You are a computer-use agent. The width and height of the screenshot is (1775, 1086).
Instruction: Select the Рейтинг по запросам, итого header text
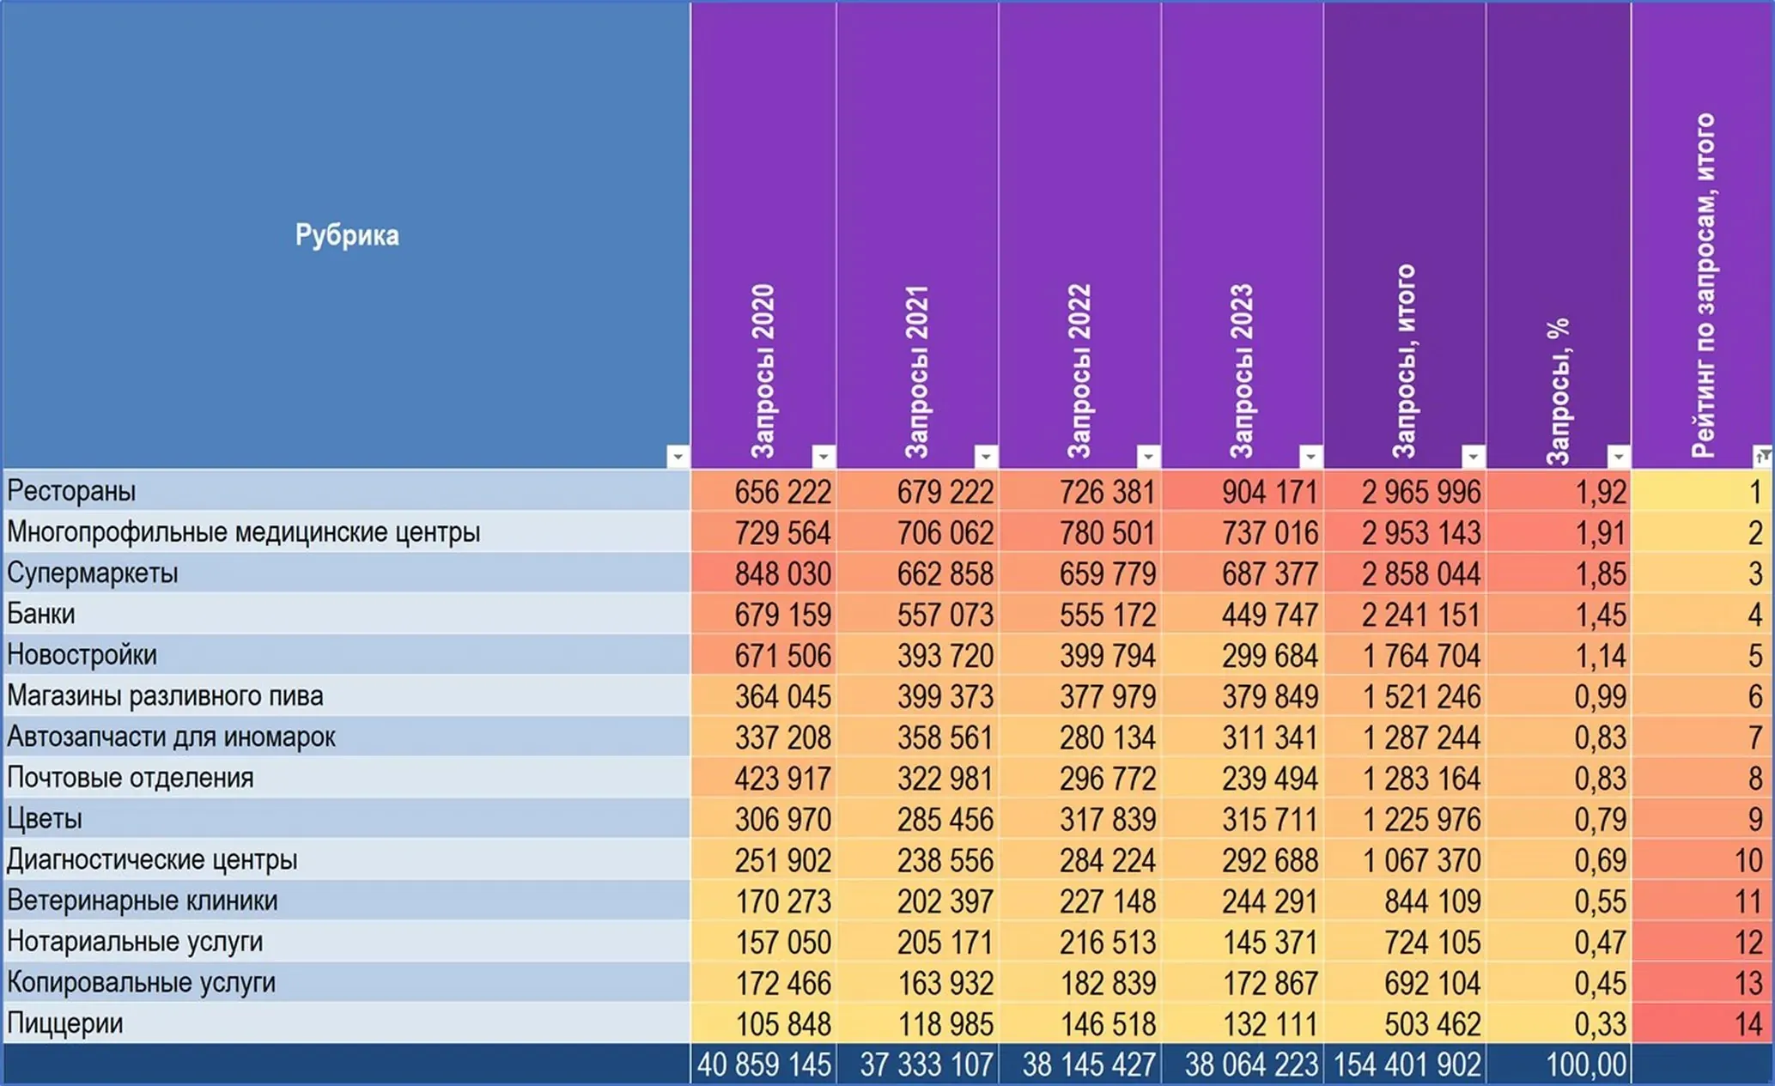1703,286
